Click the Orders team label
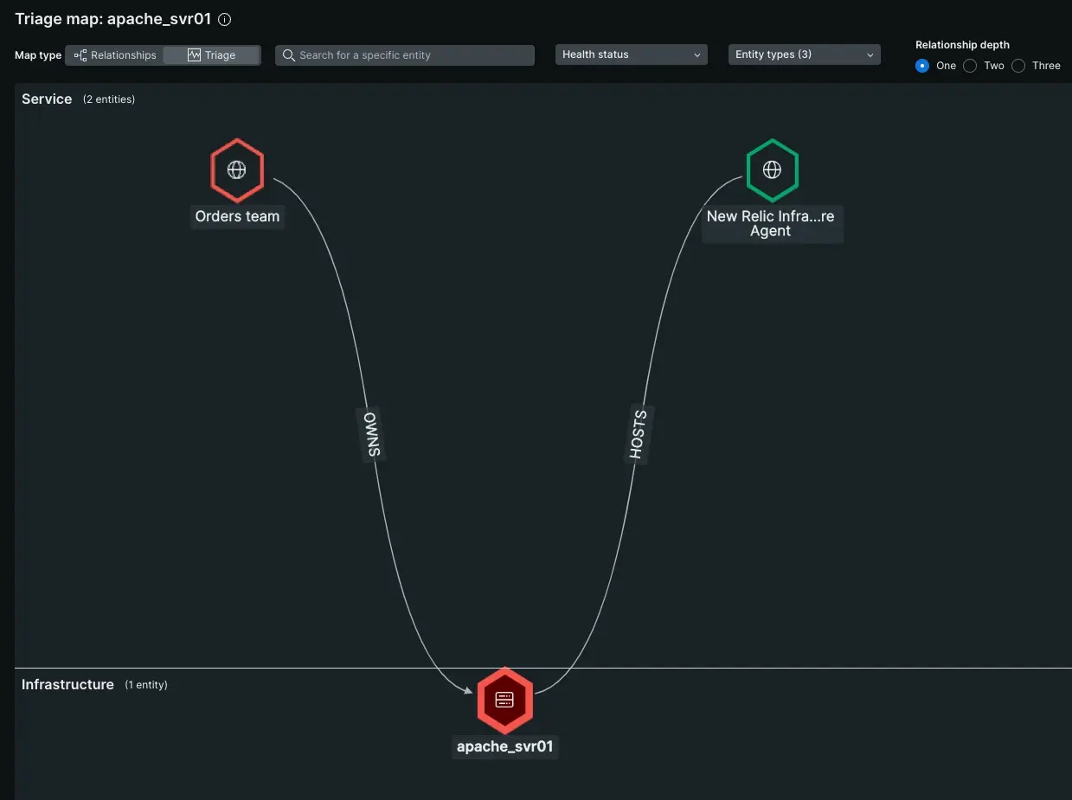The image size is (1072, 800). point(237,217)
